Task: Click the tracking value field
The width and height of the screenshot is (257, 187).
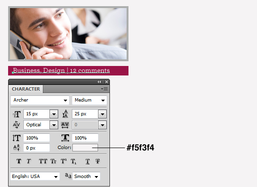Action: 85,125
